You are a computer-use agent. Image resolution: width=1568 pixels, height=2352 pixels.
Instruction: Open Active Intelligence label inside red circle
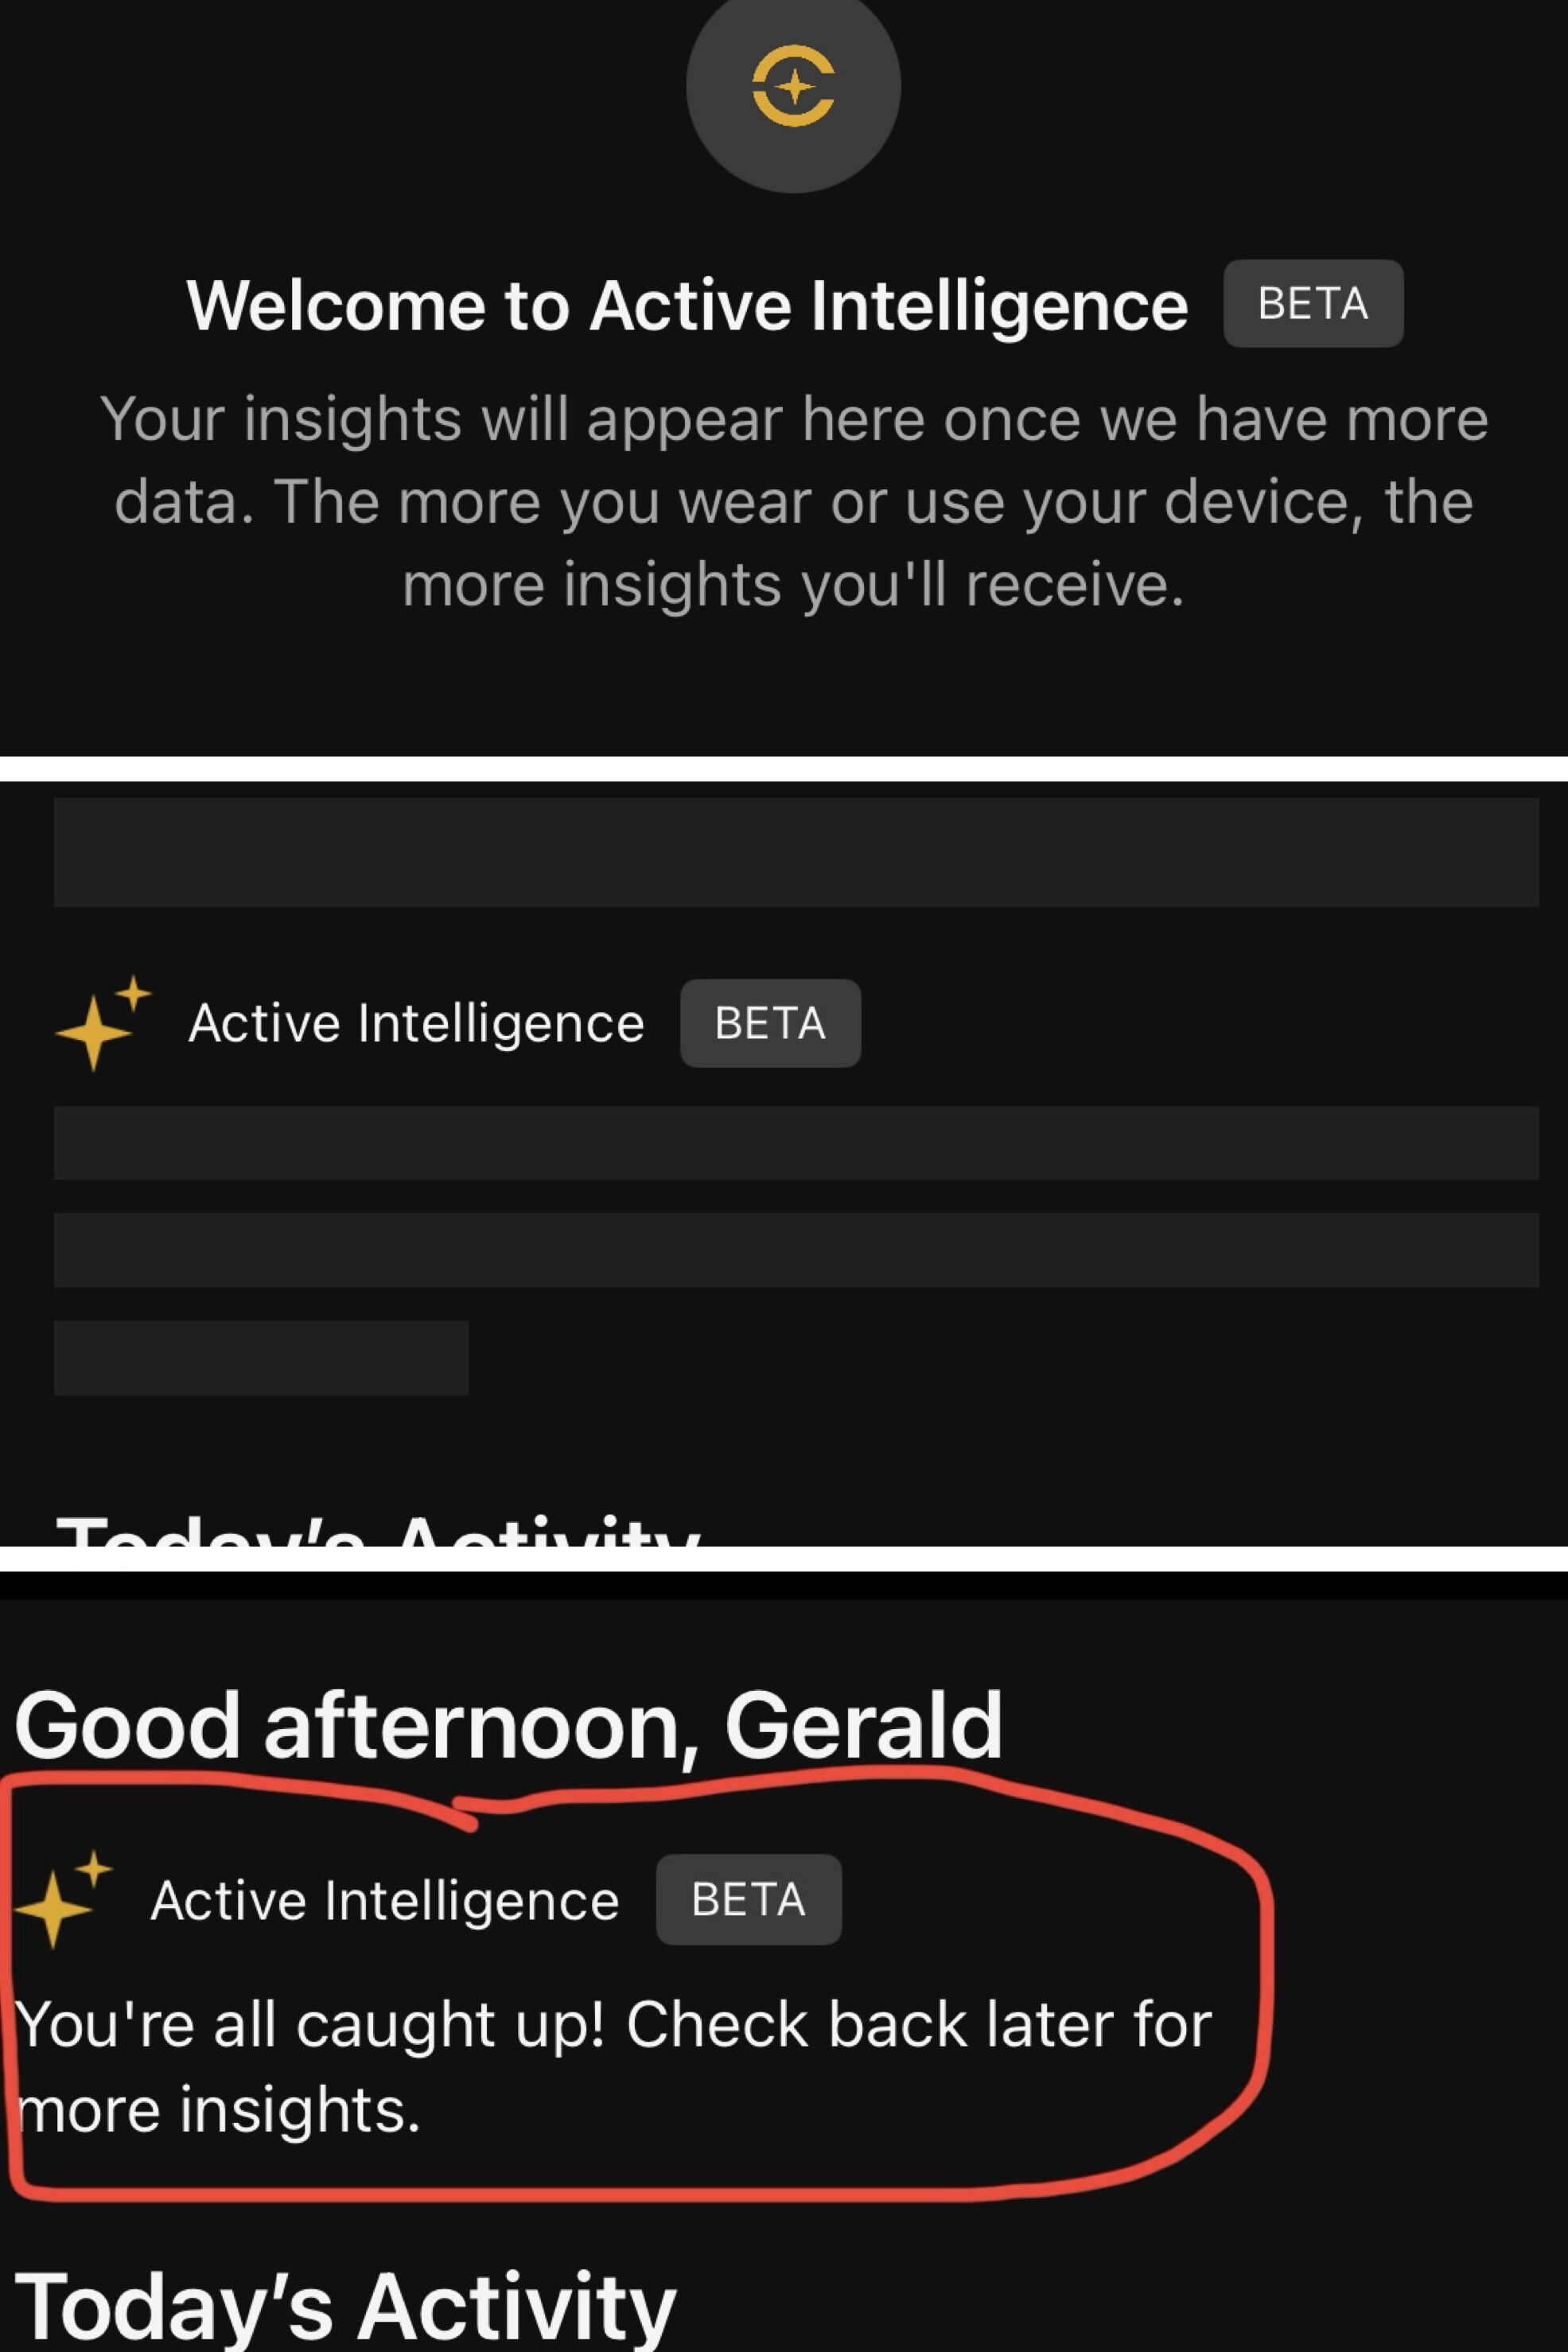tap(385, 1900)
